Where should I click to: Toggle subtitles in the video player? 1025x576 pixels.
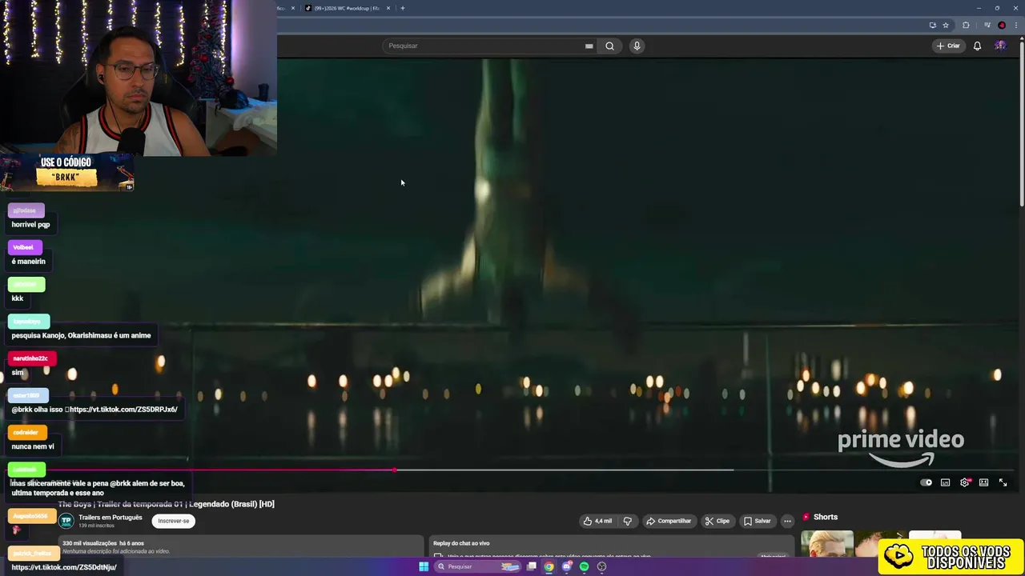[945, 482]
